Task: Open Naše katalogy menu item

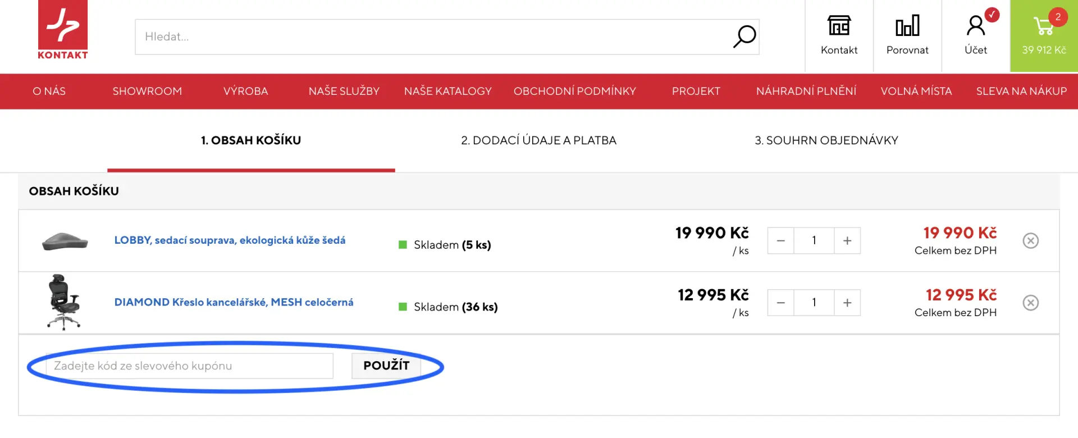Action: point(447,91)
